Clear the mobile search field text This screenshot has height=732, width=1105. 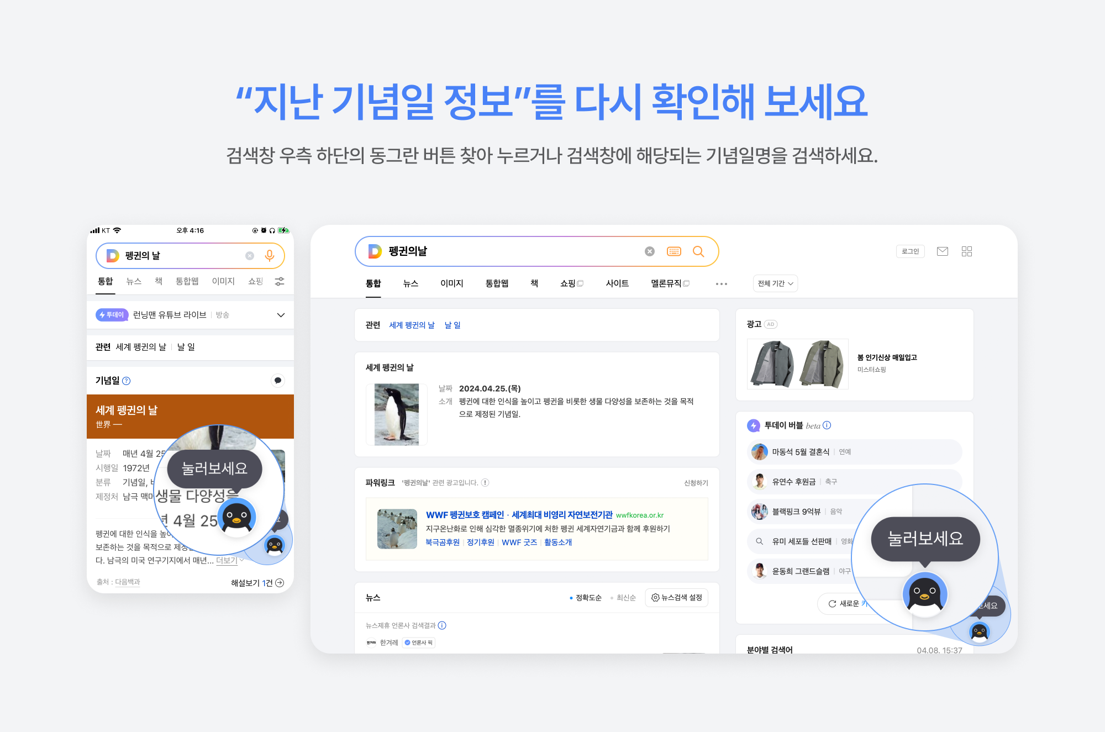(x=250, y=256)
